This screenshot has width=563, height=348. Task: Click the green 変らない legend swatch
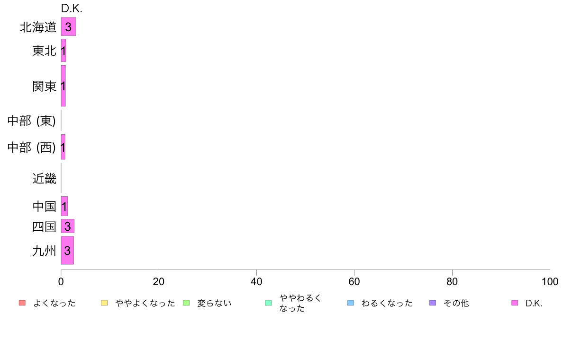point(186,303)
